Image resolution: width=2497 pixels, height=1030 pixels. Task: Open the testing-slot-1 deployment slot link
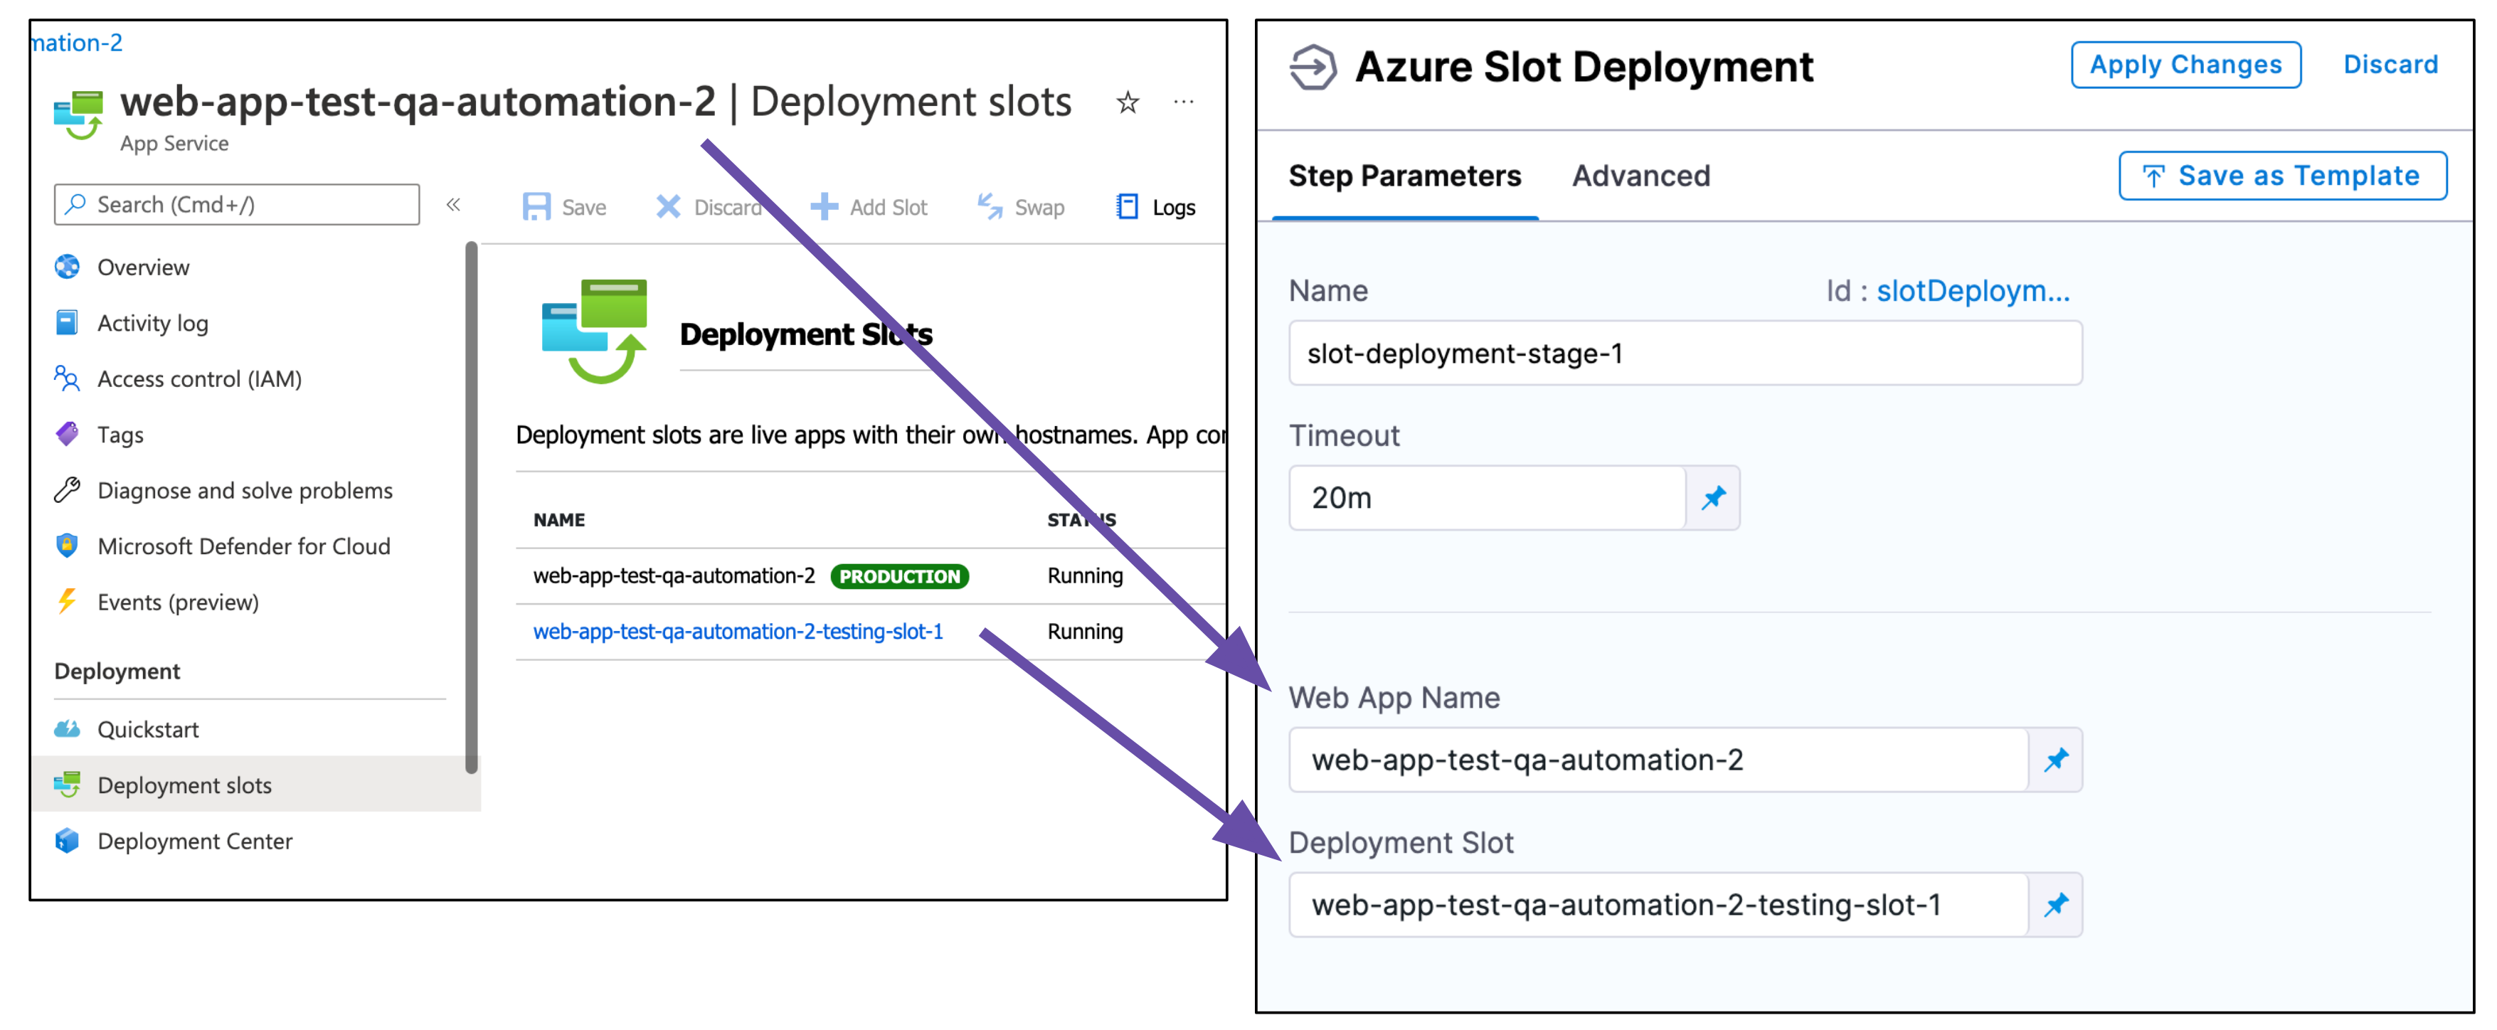click(x=738, y=632)
